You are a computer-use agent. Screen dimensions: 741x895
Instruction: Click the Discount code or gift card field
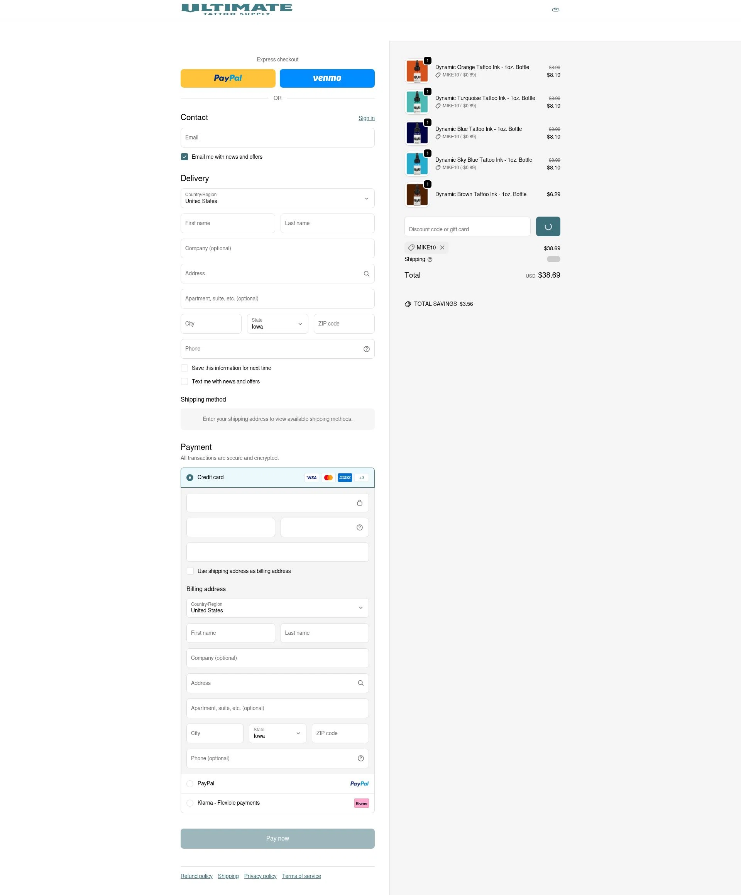(x=467, y=226)
